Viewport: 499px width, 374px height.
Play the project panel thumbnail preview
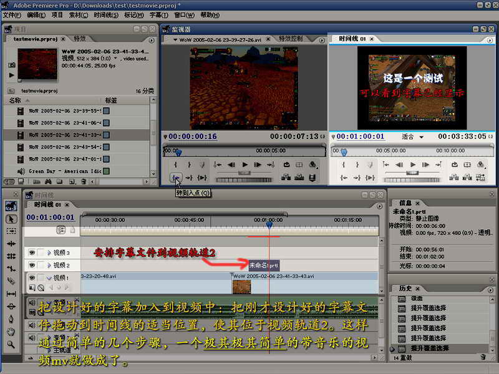[x=12, y=75]
